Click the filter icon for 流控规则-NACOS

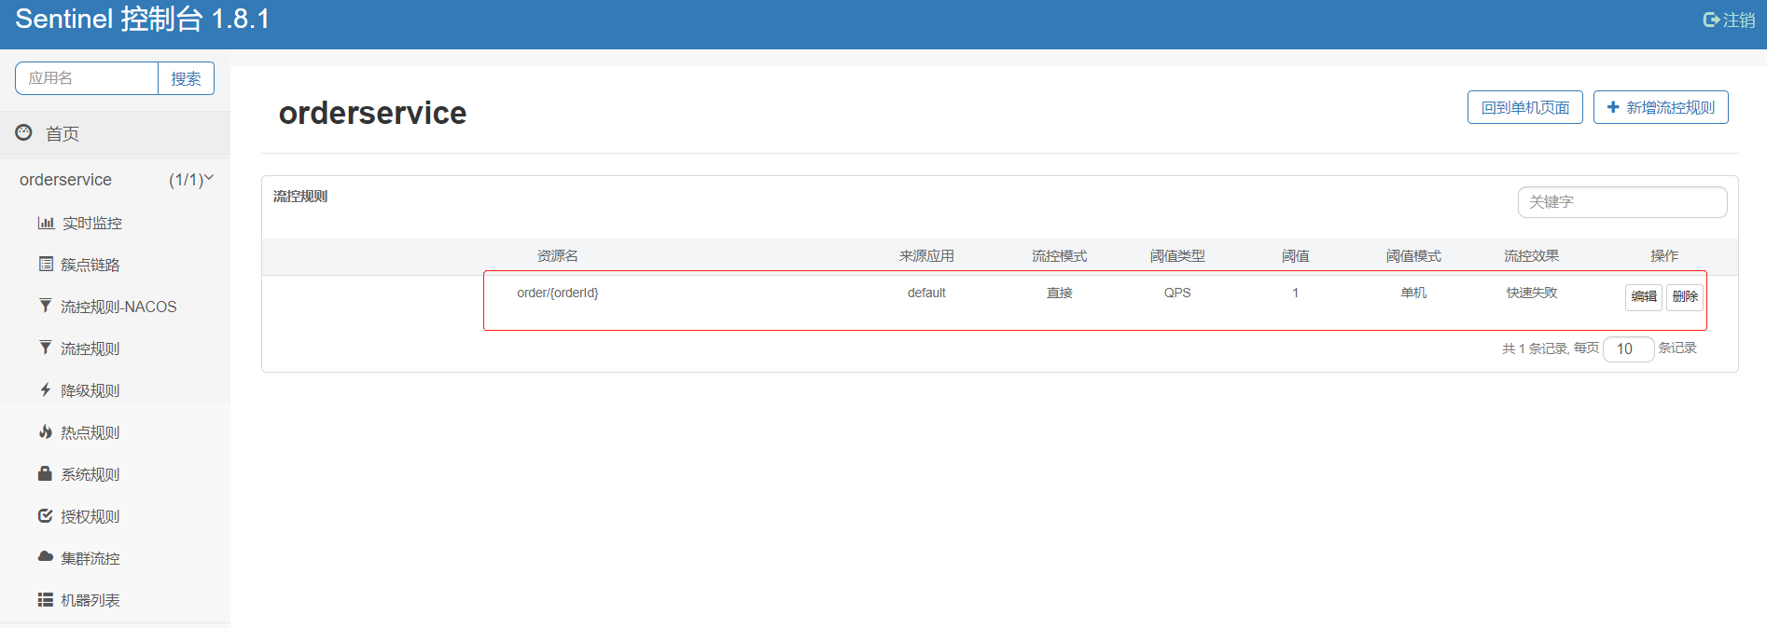[x=45, y=306]
